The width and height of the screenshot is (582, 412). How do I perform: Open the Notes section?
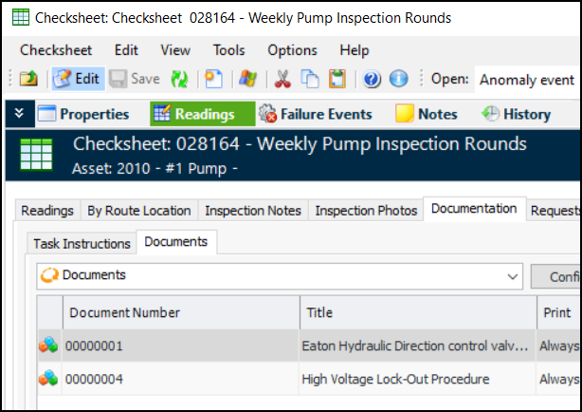tap(427, 114)
